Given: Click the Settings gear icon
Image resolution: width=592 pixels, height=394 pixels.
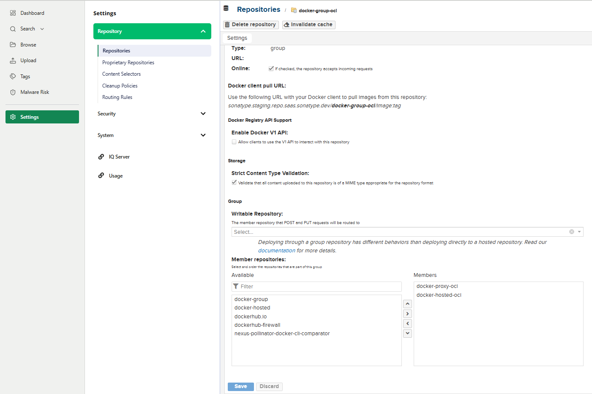Looking at the screenshot, I should click(x=13, y=117).
